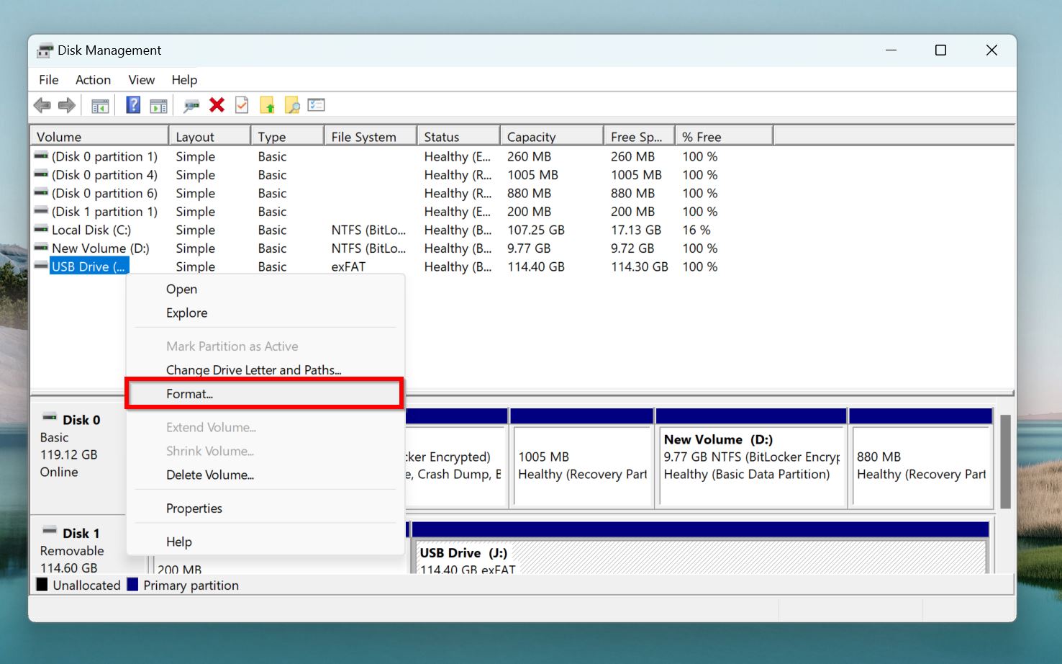Image resolution: width=1062 pixels, height=664 pixels.
Task: Open the Help menu in menu bar
Action: [184, 80]
